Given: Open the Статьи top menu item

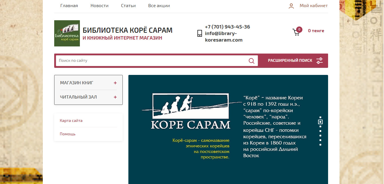Looking at the screenshot, I should click(128, 6).
